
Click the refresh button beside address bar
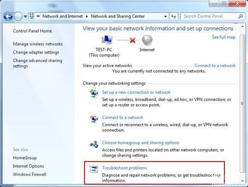174,16
